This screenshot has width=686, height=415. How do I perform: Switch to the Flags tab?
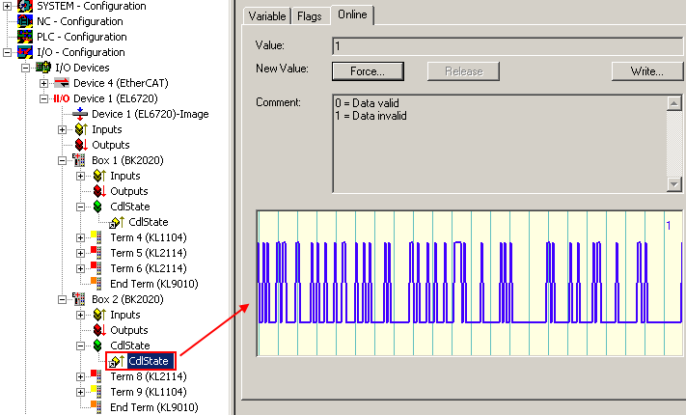310,16
